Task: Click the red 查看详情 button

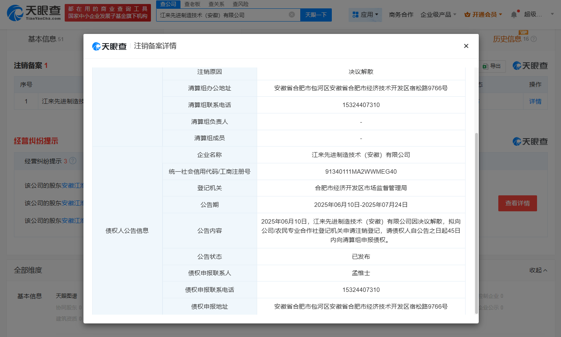Action: point(517,203)
